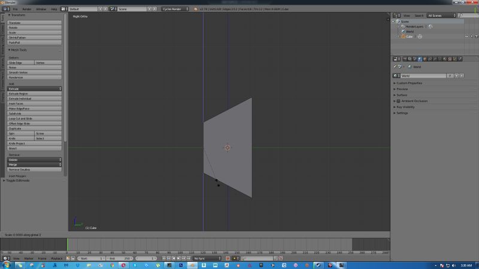
Task: Click the red auto-keyframe record button
Action: [228, 258]
